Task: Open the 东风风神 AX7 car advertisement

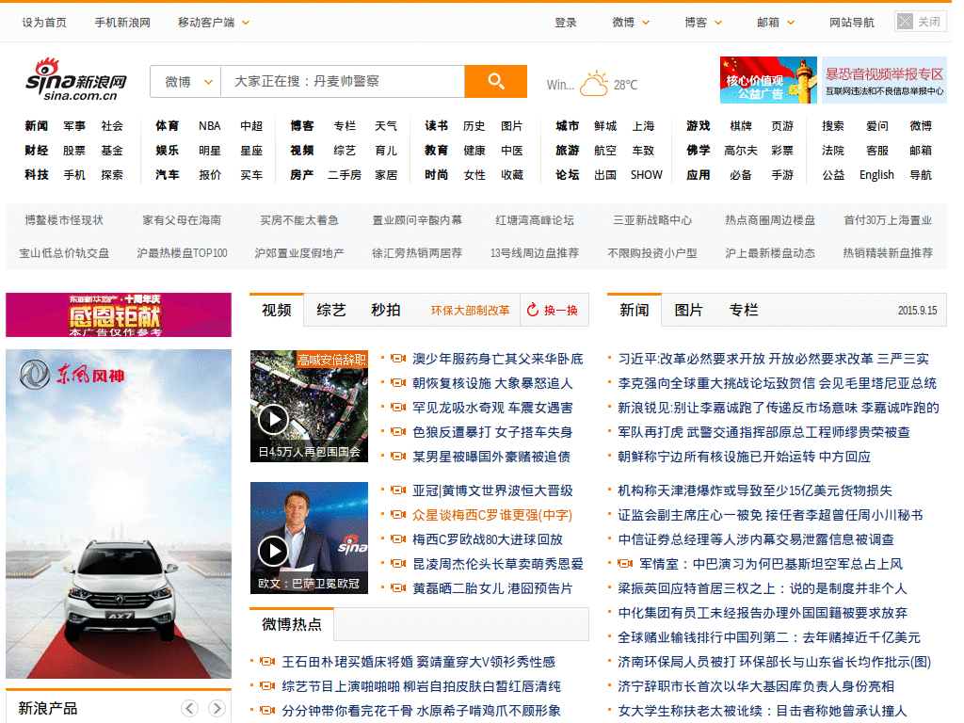Action: point(119,513)
